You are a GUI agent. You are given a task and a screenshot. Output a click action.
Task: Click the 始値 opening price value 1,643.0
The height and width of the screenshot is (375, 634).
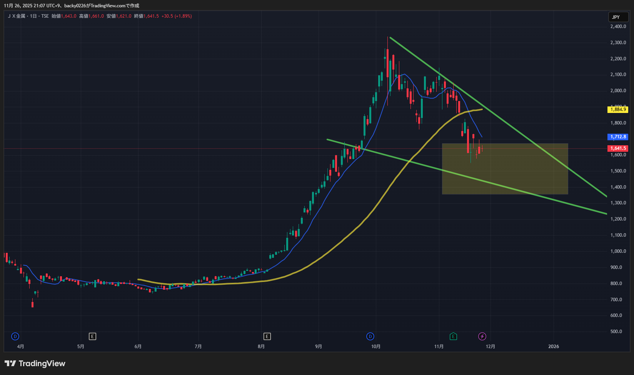(x=69, y=16)
